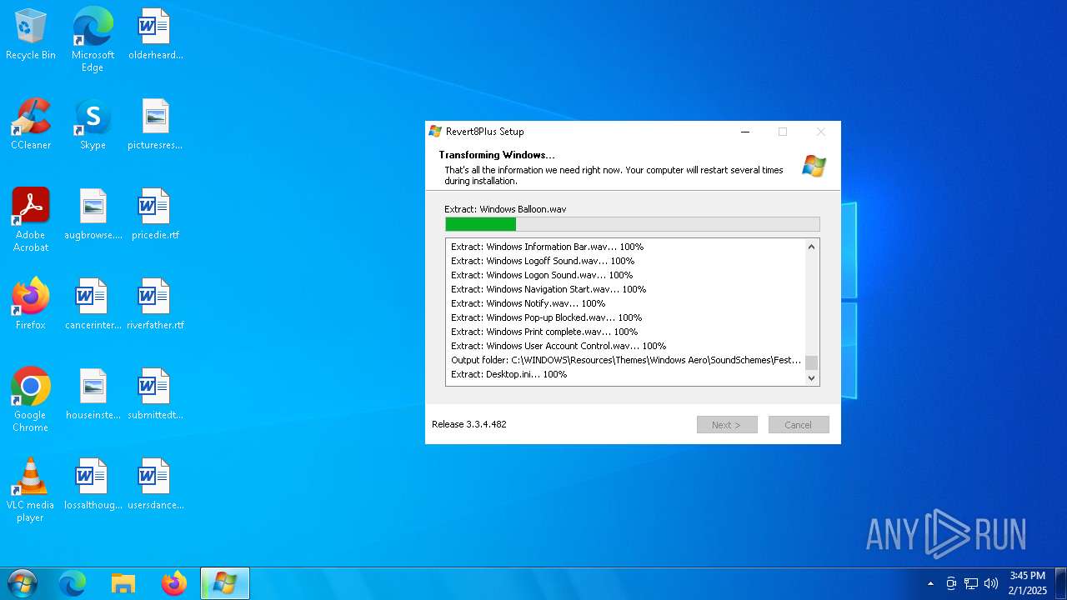The width and height of the screenshot is (1067, 600).
Task: Select the lossalthoug Word document icon
Action: point(93,485)
